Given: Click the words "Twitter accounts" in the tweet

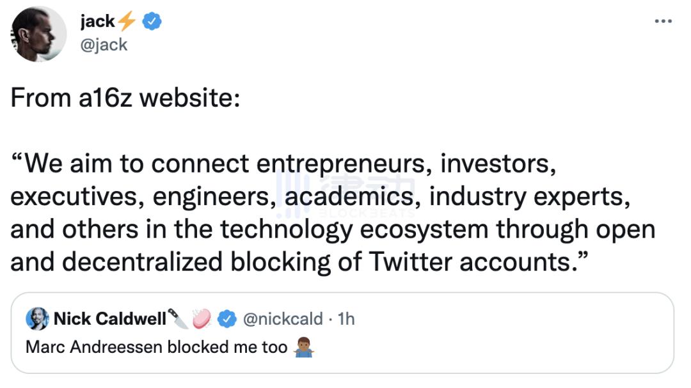Looking at the screenshot, I should coord(463,262).
